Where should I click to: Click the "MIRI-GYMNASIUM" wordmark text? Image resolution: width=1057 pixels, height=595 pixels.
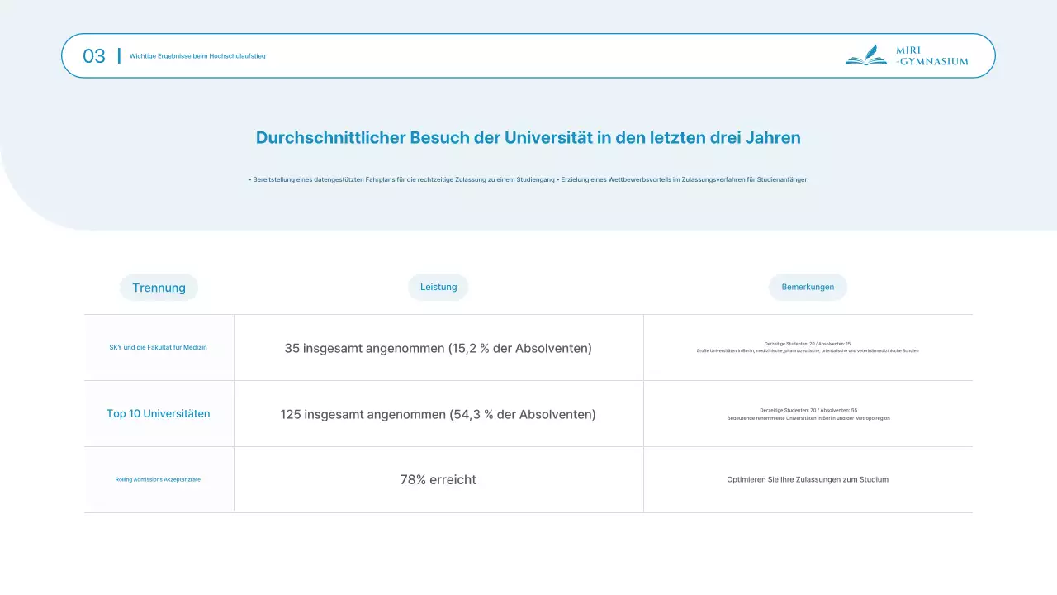click(x=931, y=55)
